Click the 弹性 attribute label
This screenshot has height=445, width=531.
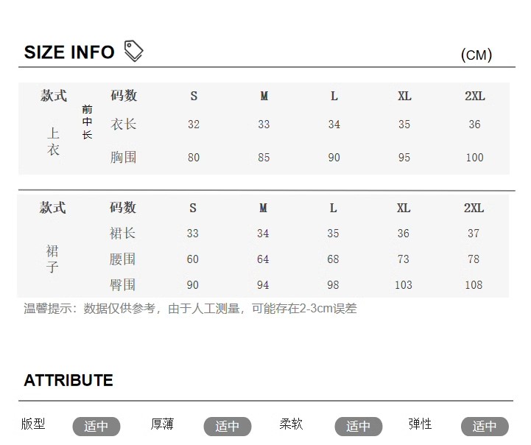point(421,424)
